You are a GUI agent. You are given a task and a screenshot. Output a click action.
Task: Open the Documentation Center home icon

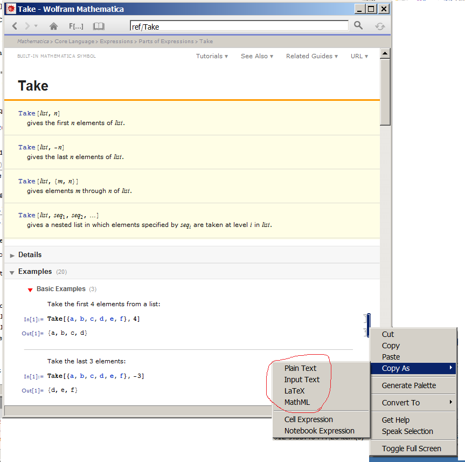point(54,26)
